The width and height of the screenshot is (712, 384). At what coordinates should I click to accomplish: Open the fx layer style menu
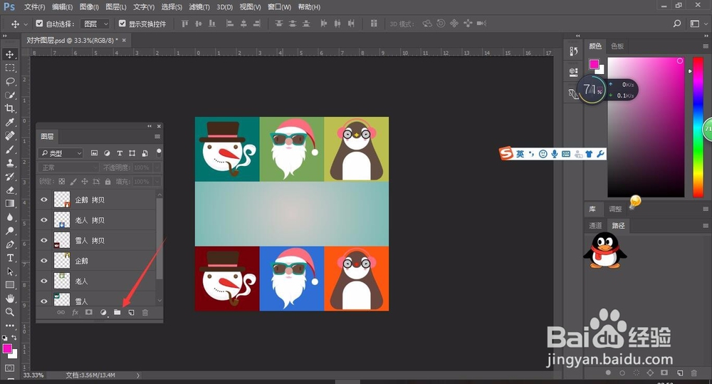coord(75,313)
